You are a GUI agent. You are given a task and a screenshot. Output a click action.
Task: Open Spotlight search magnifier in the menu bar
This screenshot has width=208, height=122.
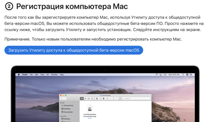click(183, 75)
